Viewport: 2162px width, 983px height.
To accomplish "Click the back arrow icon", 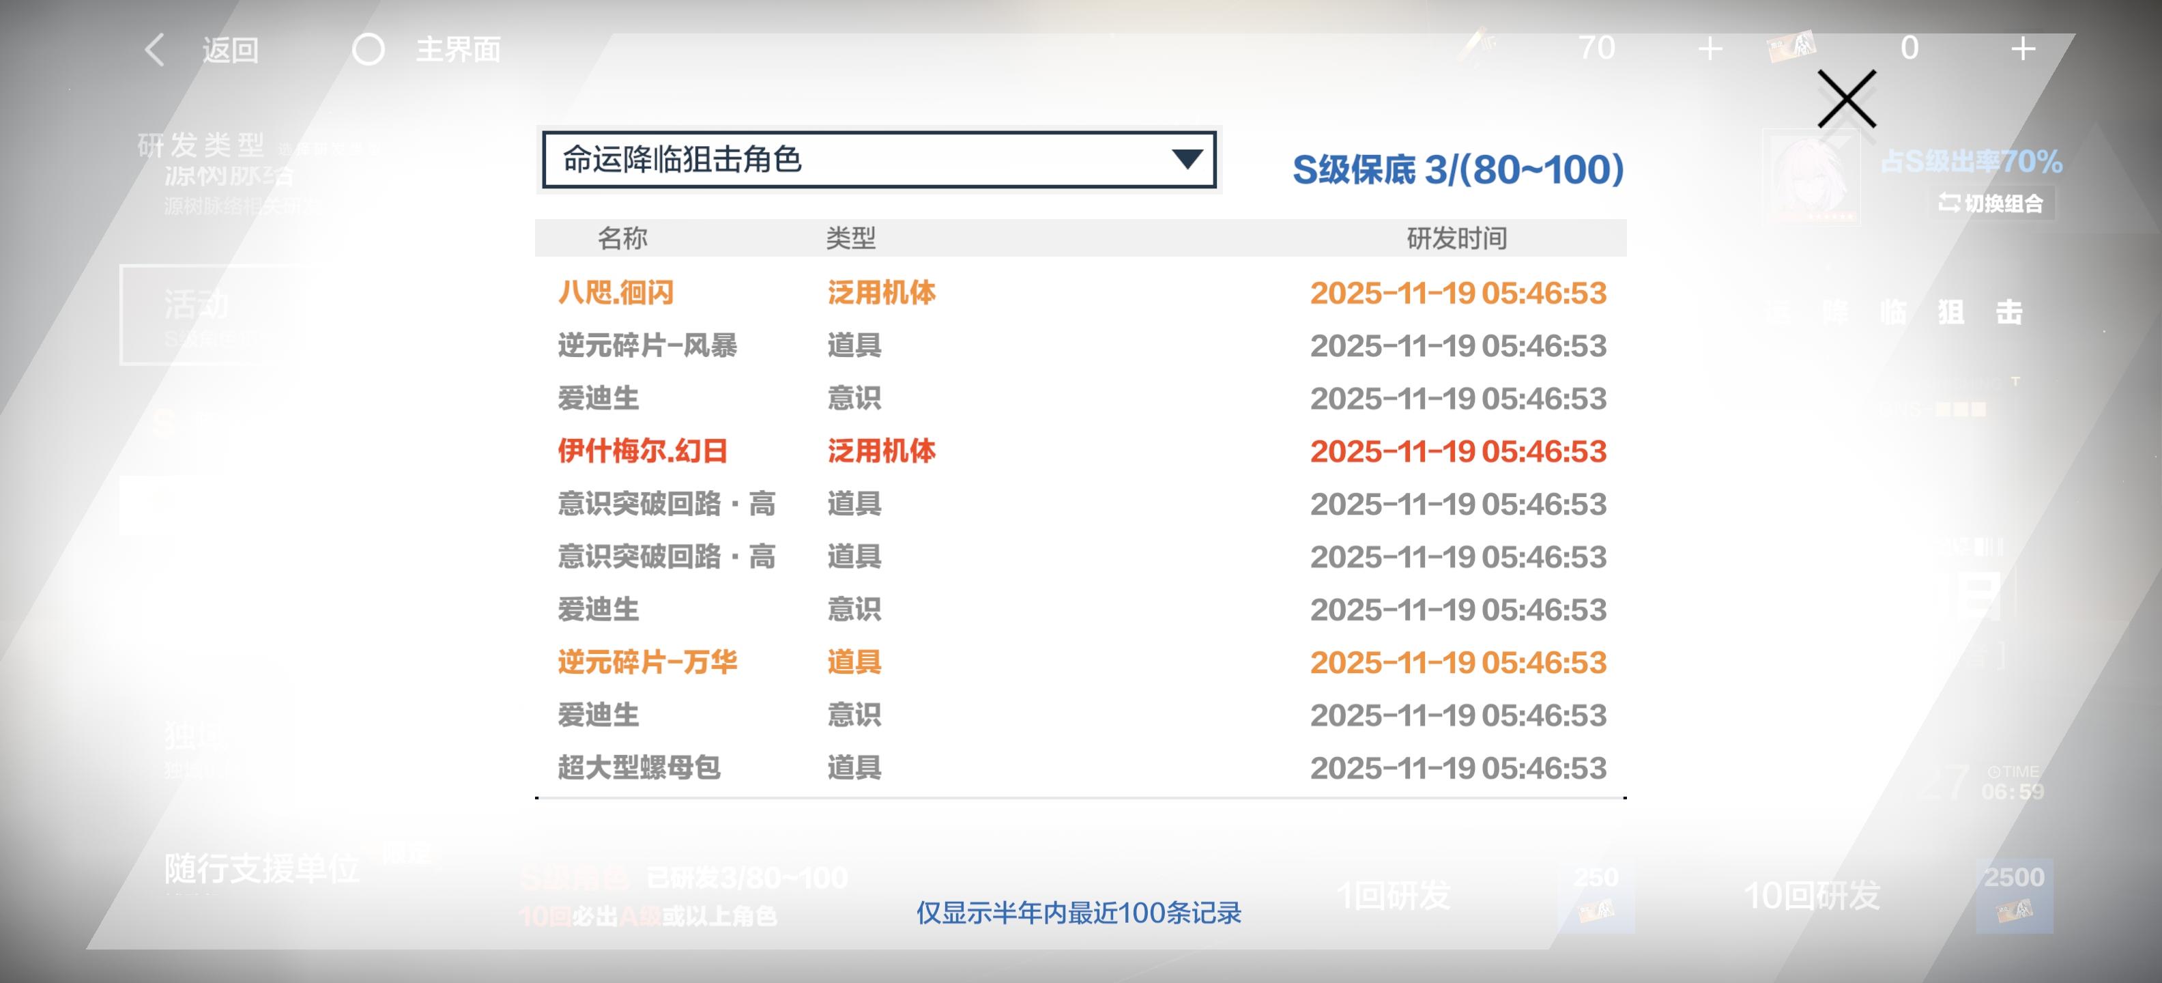I will (x=154, y=50).
